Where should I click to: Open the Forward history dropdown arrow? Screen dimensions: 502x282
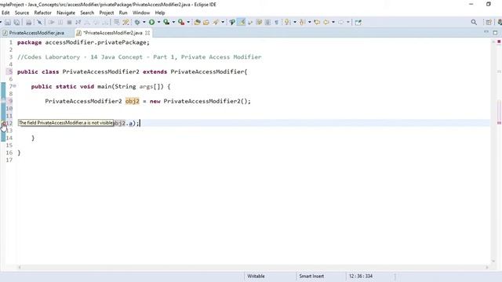click(x=348, y=23)
